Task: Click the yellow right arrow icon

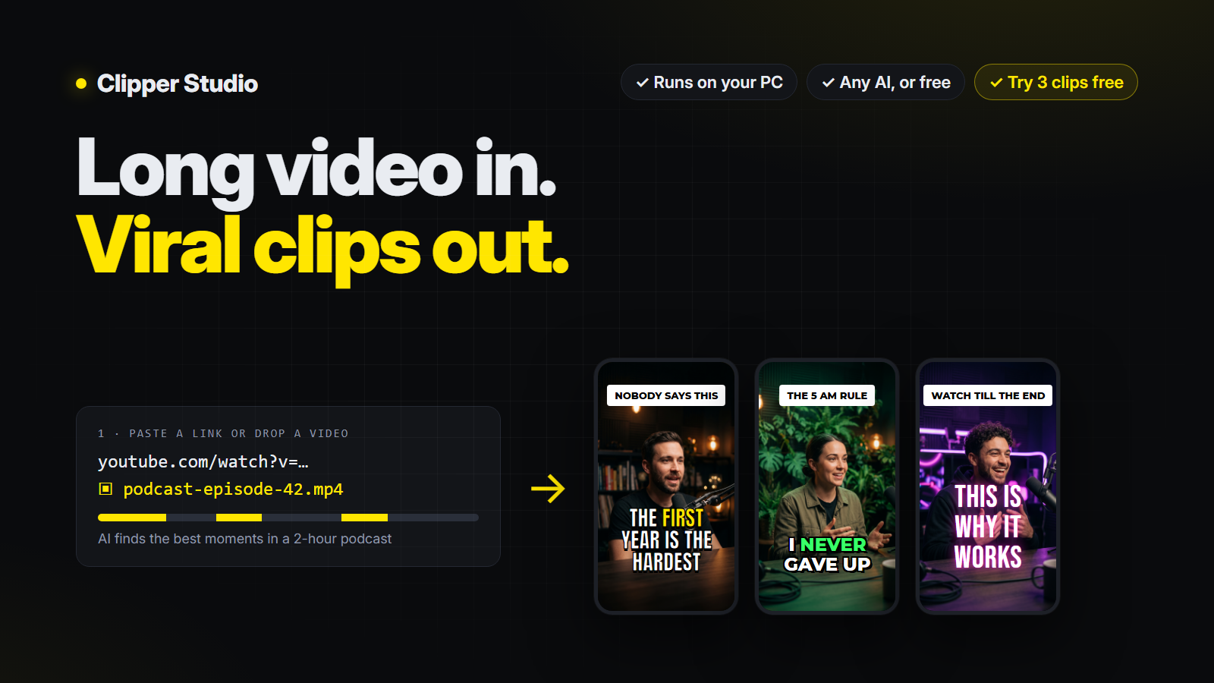Action: coord(548,489)
